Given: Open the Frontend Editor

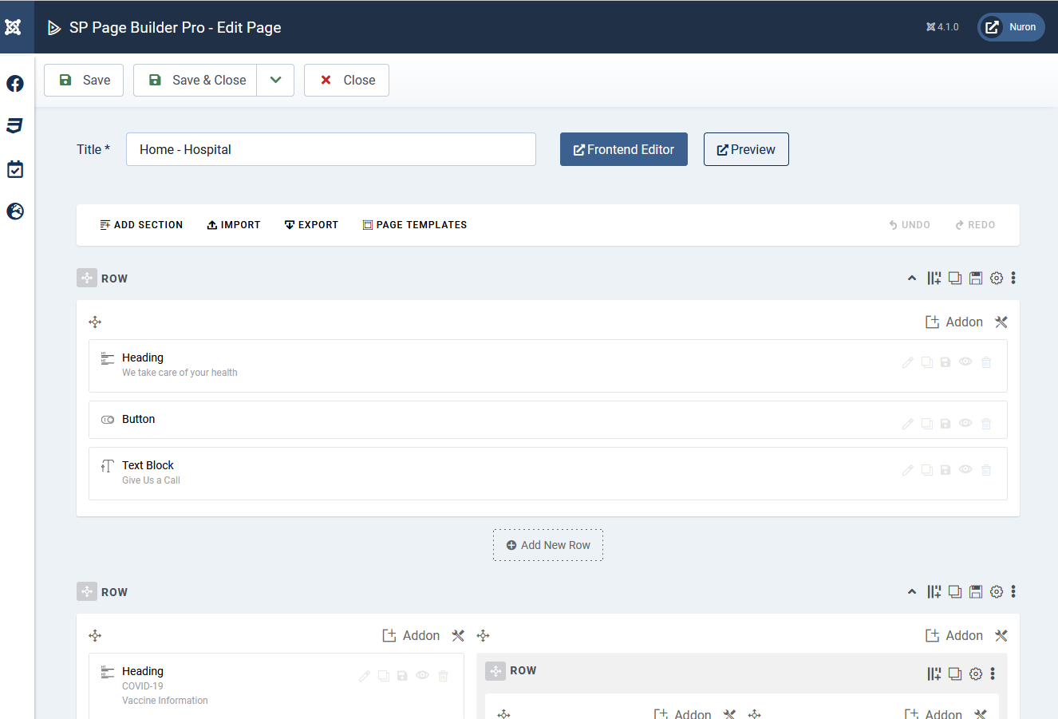Looking at the screenshot, I should pyautogui.click(x=623, y=149).
